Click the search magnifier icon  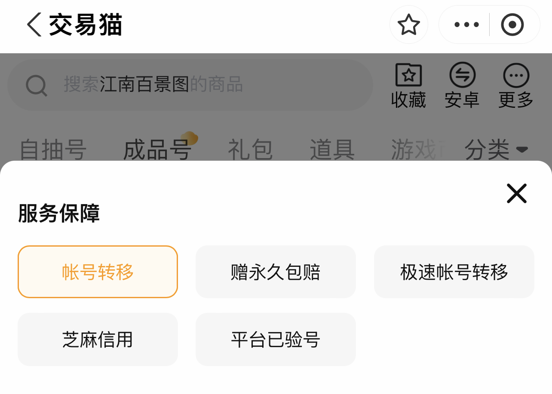coord(37,85)
